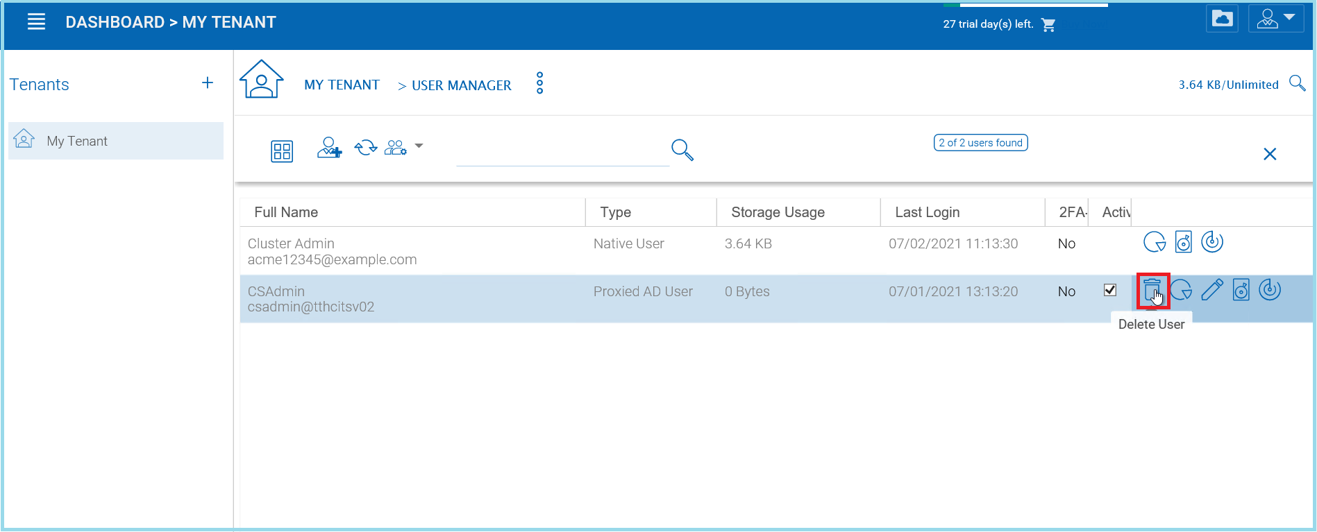Image resolution: width=1317 pixels, height=532 pixels.
Task: Click the DASHBOARD > MY TENANT title
Action: click(x=171, y=22)
